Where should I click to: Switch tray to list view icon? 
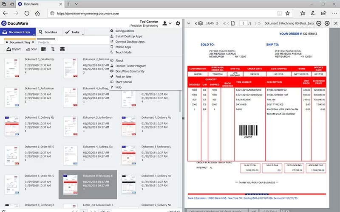coord(44,49)
